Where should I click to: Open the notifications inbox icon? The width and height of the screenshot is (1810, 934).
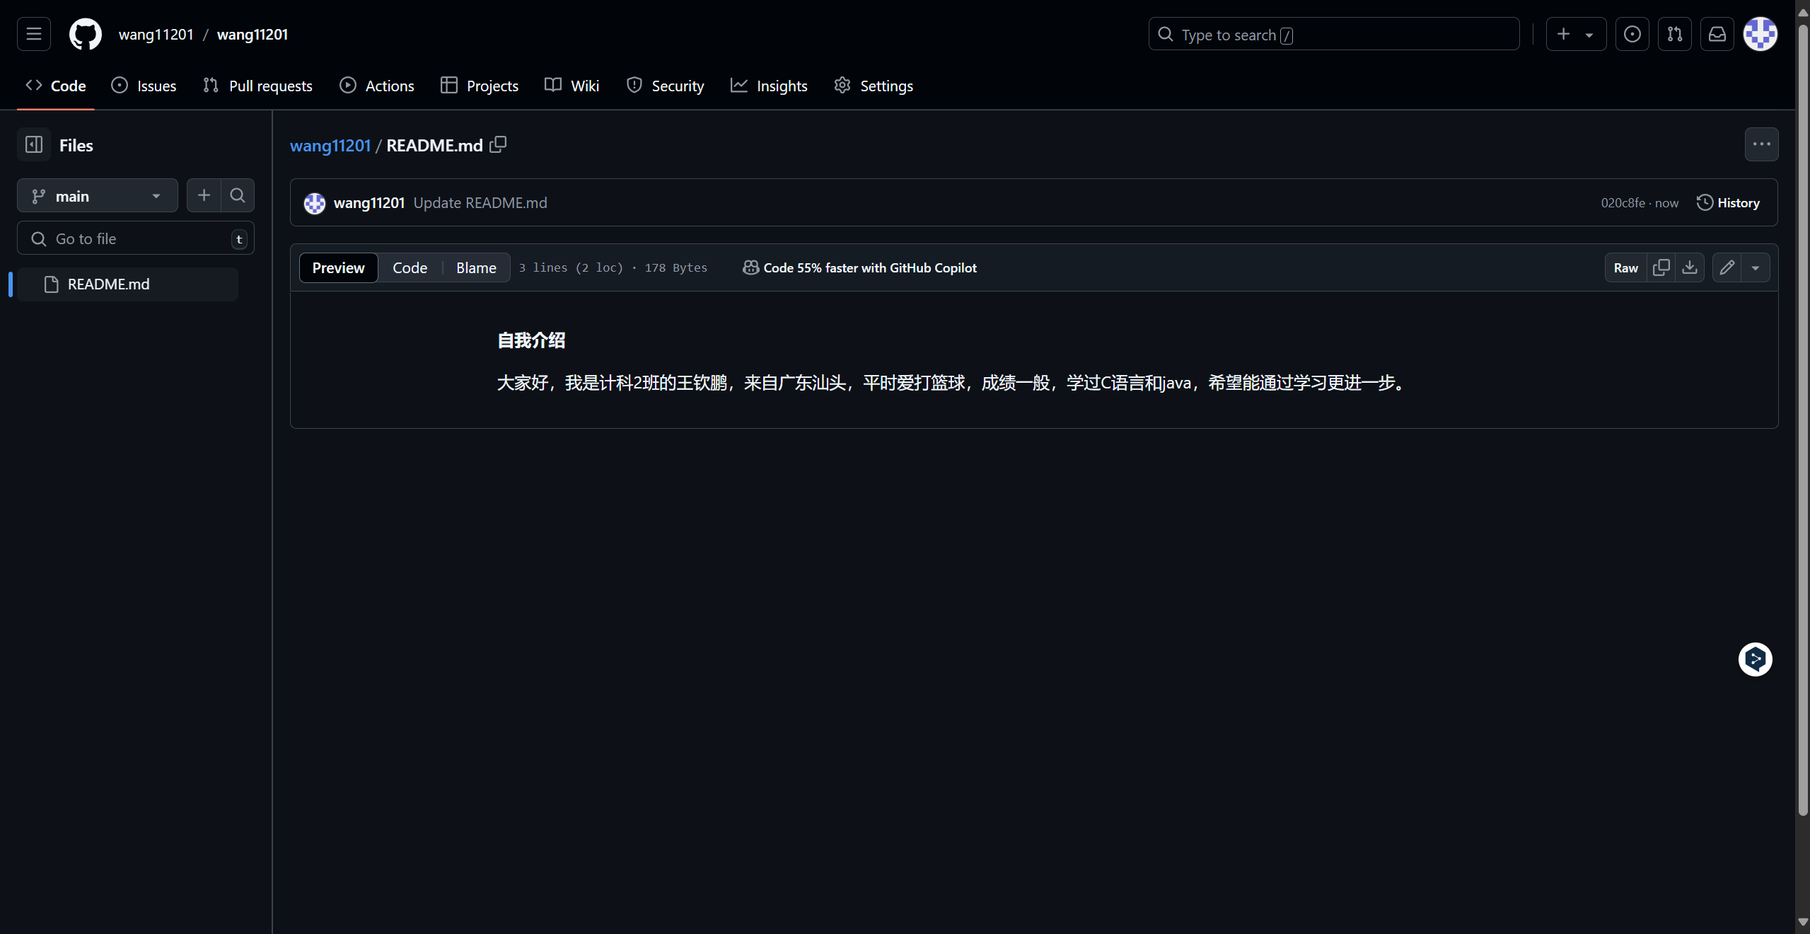pos(1717,34)
